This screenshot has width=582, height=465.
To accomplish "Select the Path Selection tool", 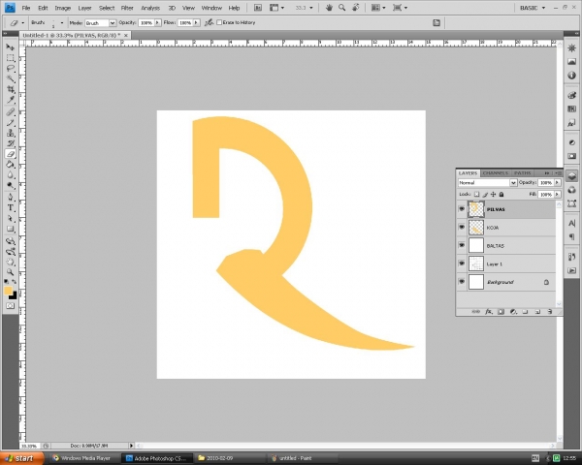I will click(x=11, y=218).
